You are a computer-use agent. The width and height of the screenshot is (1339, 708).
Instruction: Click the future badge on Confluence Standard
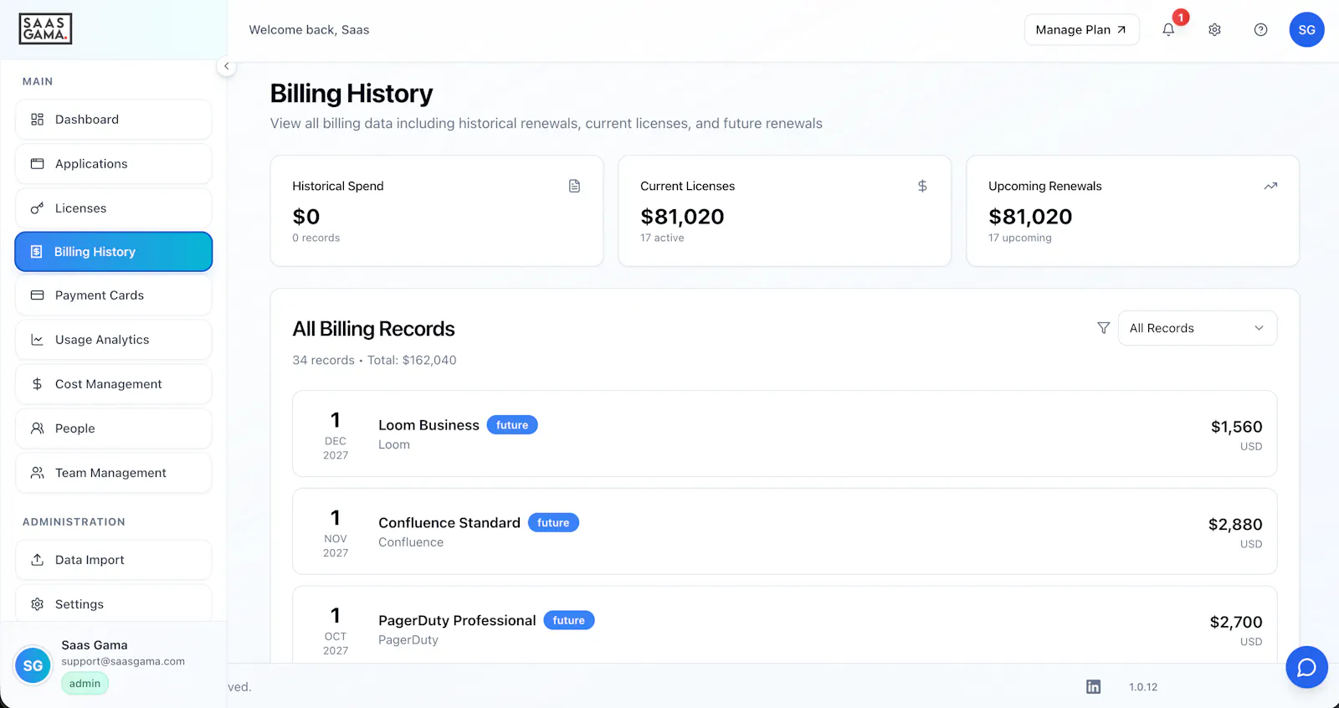(x=553, y=523)
